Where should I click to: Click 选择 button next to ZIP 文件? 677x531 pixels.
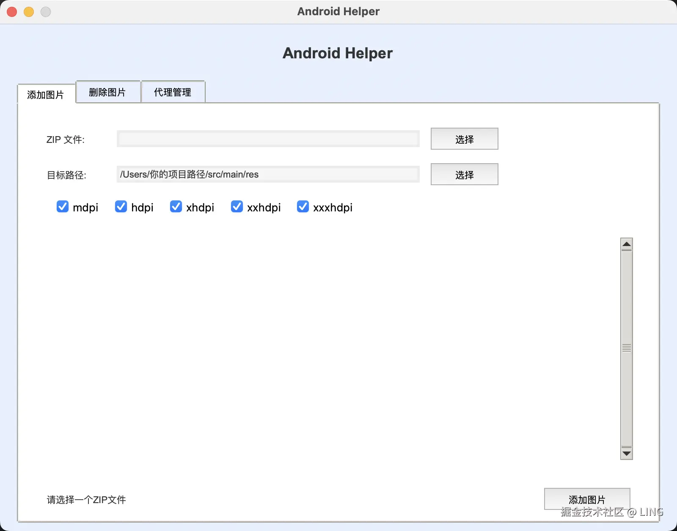click(x=464, y=139)
